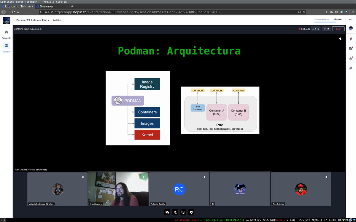Open the notifications bell in right sidebar
The width and height of the screenshot is (356, 222).
(351, 39)
